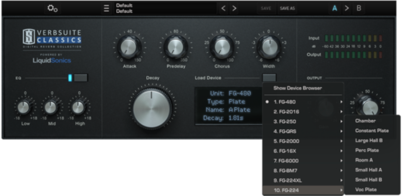Click the Default preset name field
403x196 pixels.
tap(166, 8)
